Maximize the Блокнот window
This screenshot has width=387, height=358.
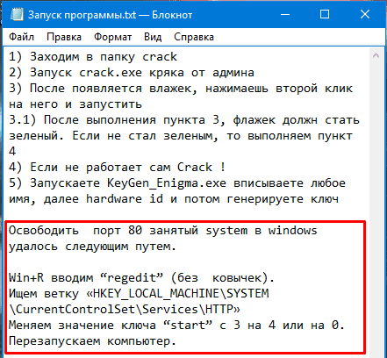coord(325,14)
